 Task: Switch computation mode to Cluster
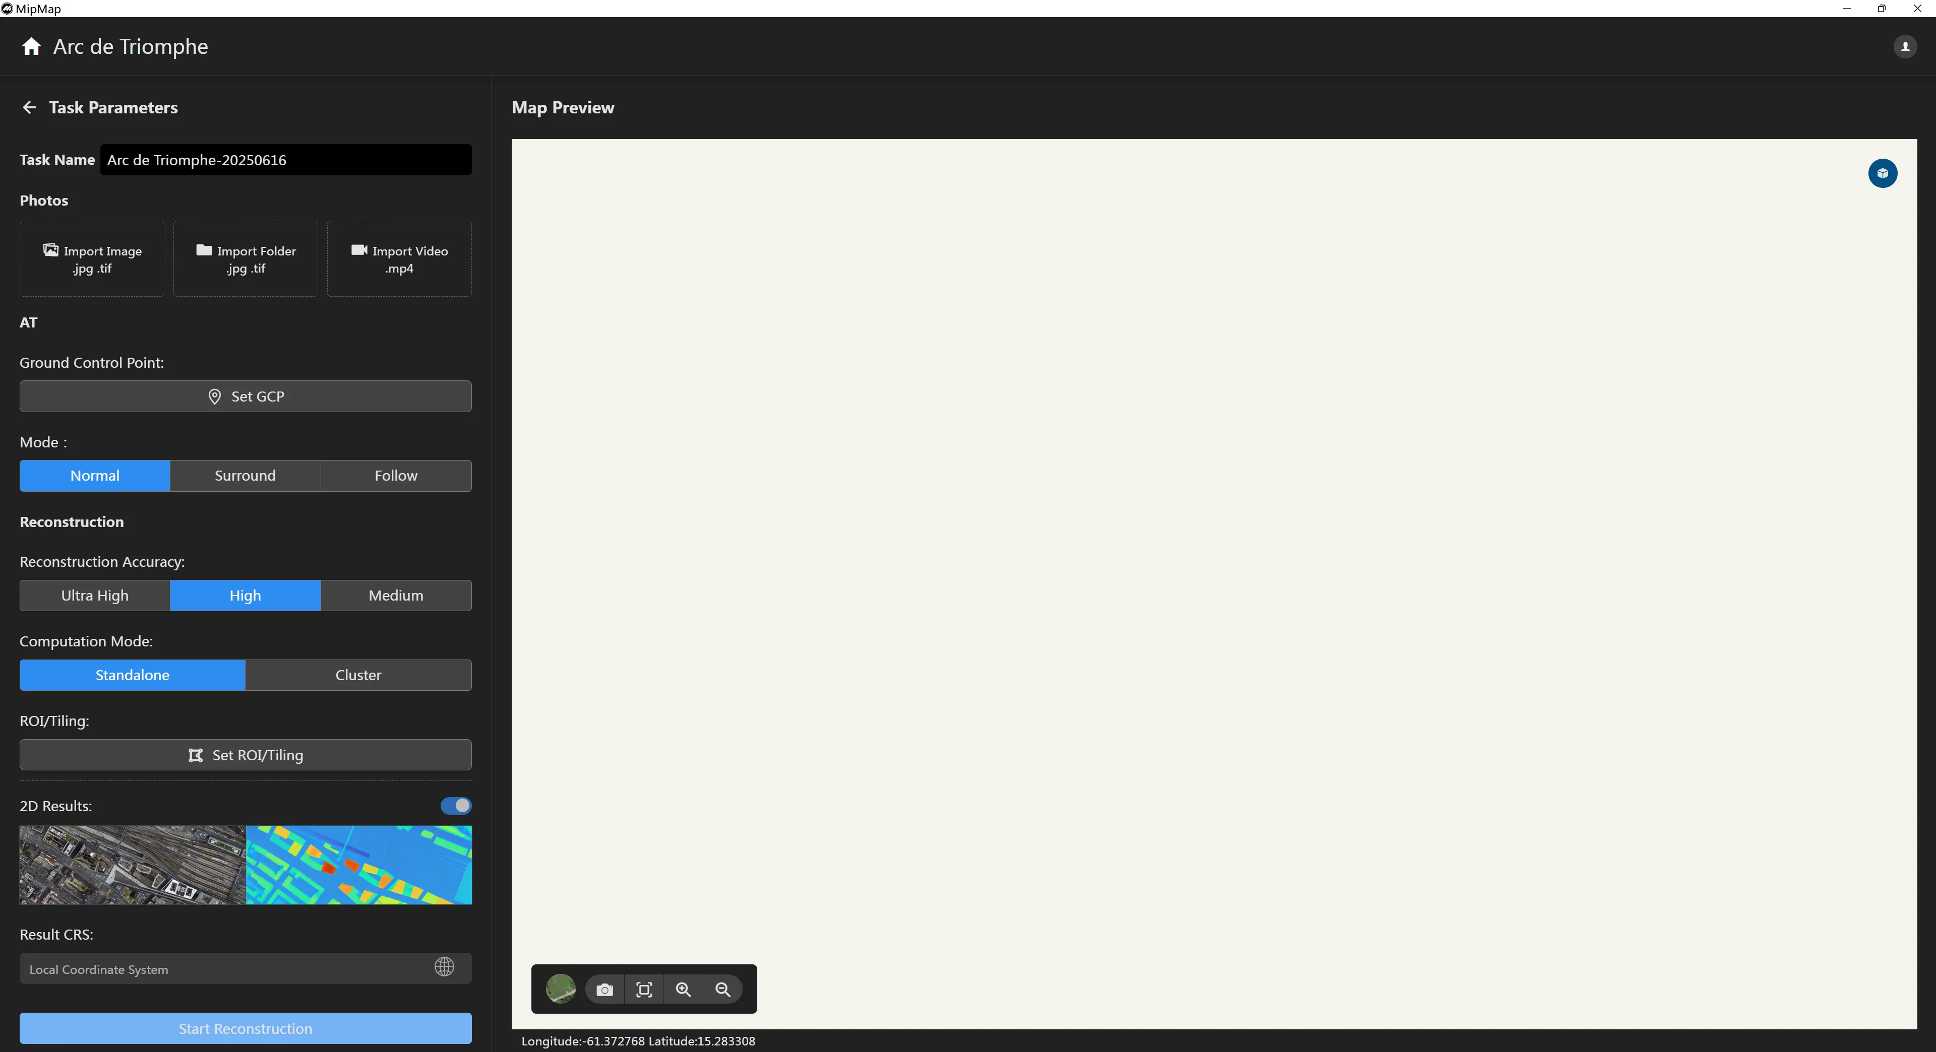(358, 675)
